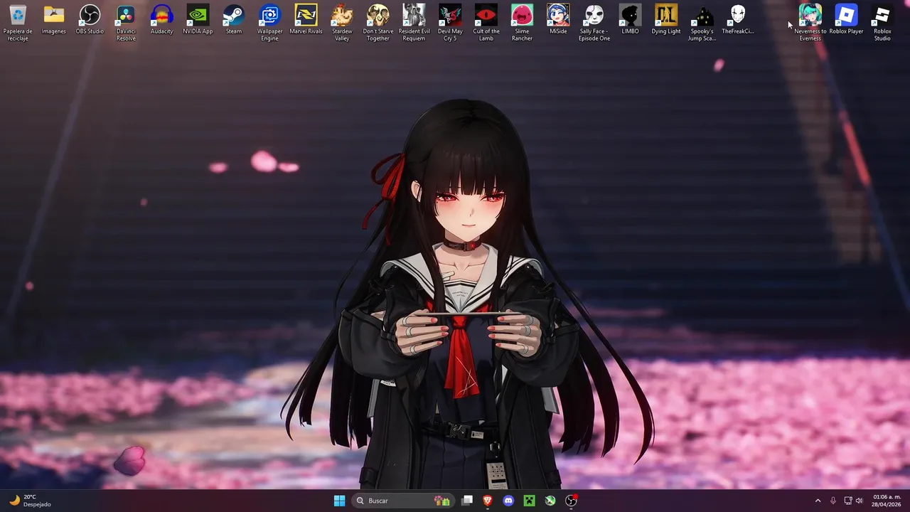
Task: Open Brave browser from the taskbar
Action: [x=488, y=501]
